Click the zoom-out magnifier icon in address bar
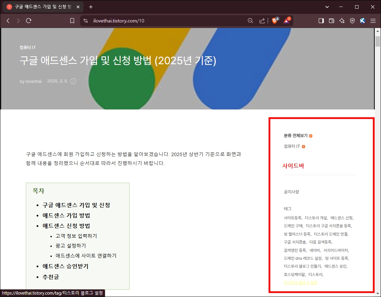Viewport: 381px width, 297px height. coord(250,21)
